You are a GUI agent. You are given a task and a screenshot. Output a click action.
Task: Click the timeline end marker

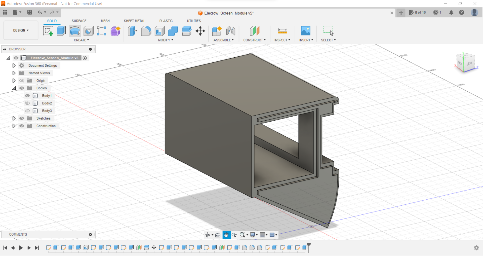pyautogui.click(x=309, y=247)
